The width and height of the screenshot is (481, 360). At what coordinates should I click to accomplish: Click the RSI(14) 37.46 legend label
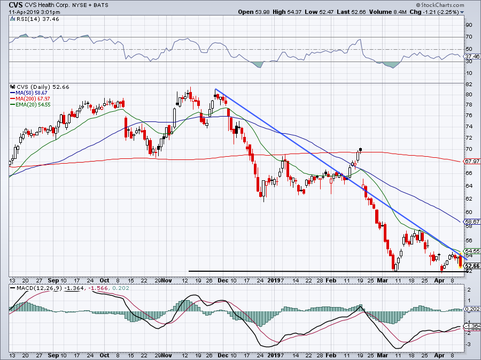[x=38, y=19]
